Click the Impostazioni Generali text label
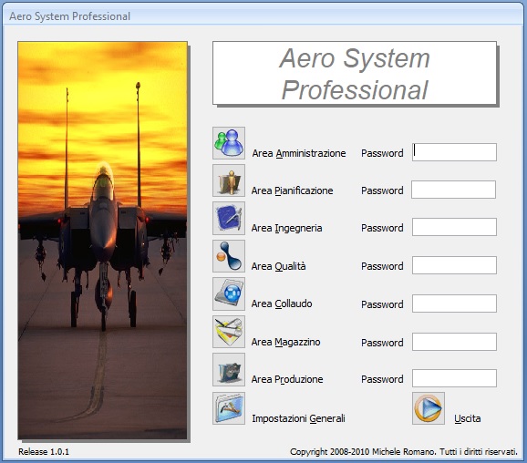The width and height of the screenshot is (527, 463). (x=298, y=418)
